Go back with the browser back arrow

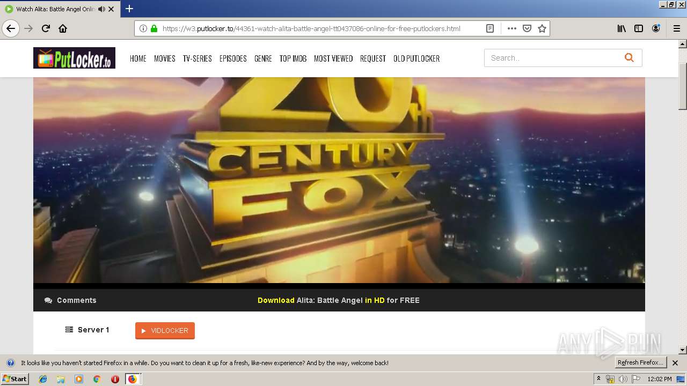(11, 28)
